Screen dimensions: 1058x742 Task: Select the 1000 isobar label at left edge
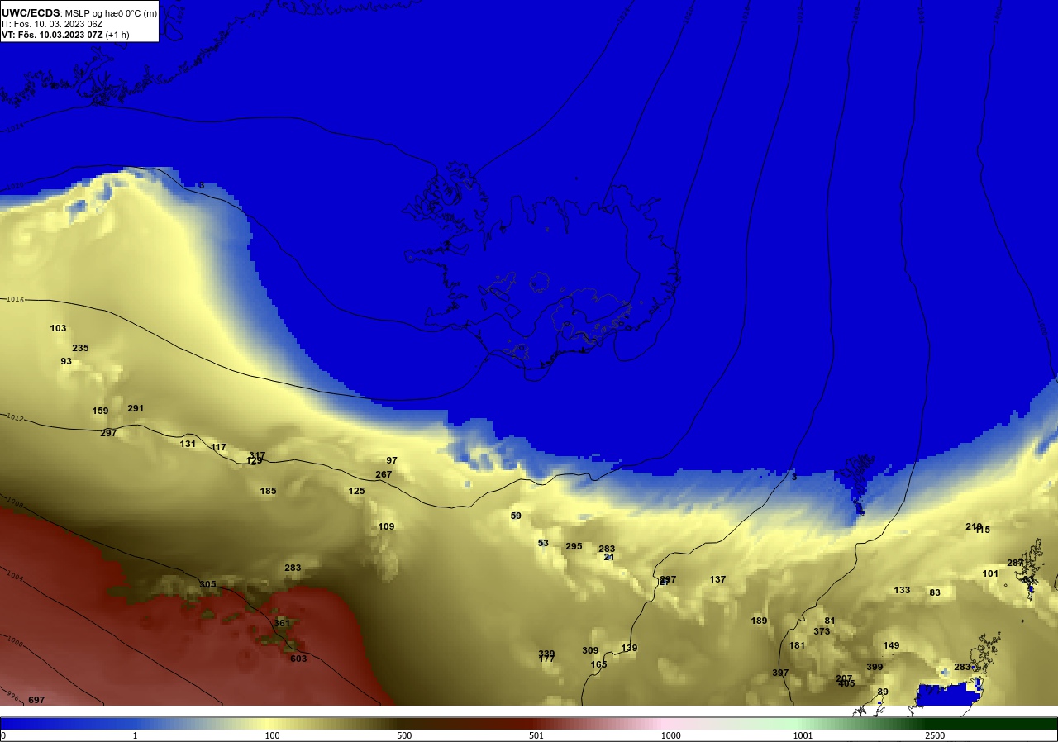point(14,640)
